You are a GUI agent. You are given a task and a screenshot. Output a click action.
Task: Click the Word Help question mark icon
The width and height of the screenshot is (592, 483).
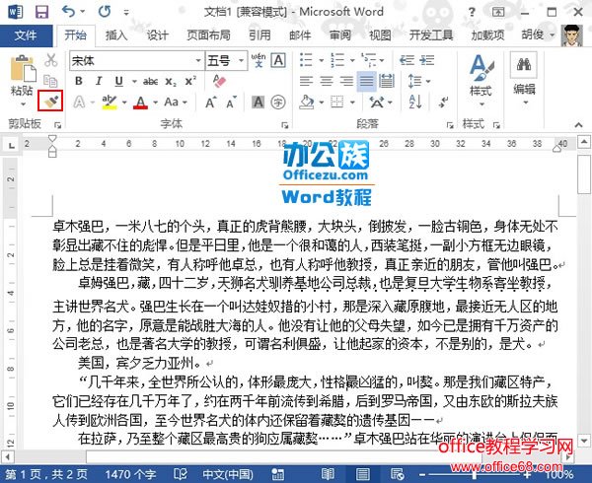point(472,12)
